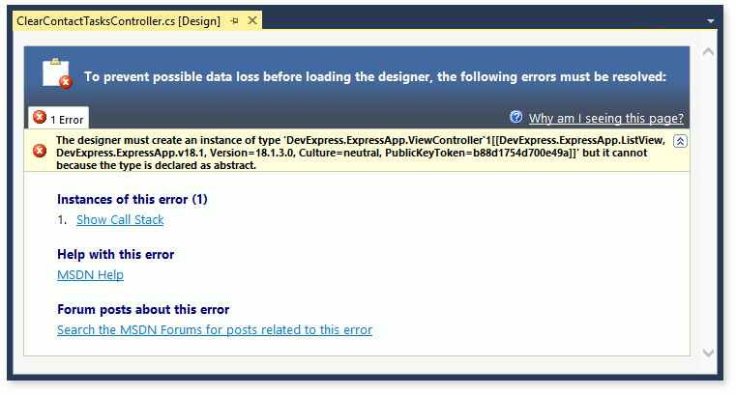The image size is (736, 395).
Task: Open the document tabs overflow dropdown arrow
Action: pos(711,21)
